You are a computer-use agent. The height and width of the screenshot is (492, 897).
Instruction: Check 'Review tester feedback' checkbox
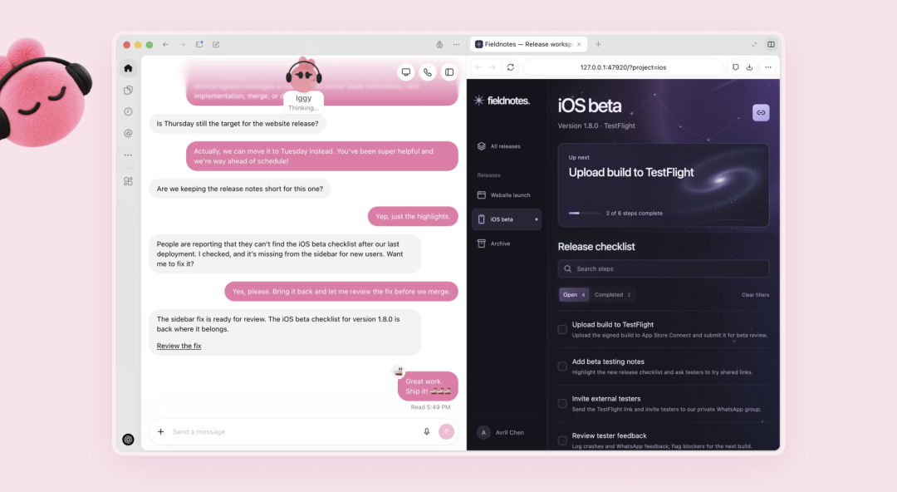[x=562, y=440]
